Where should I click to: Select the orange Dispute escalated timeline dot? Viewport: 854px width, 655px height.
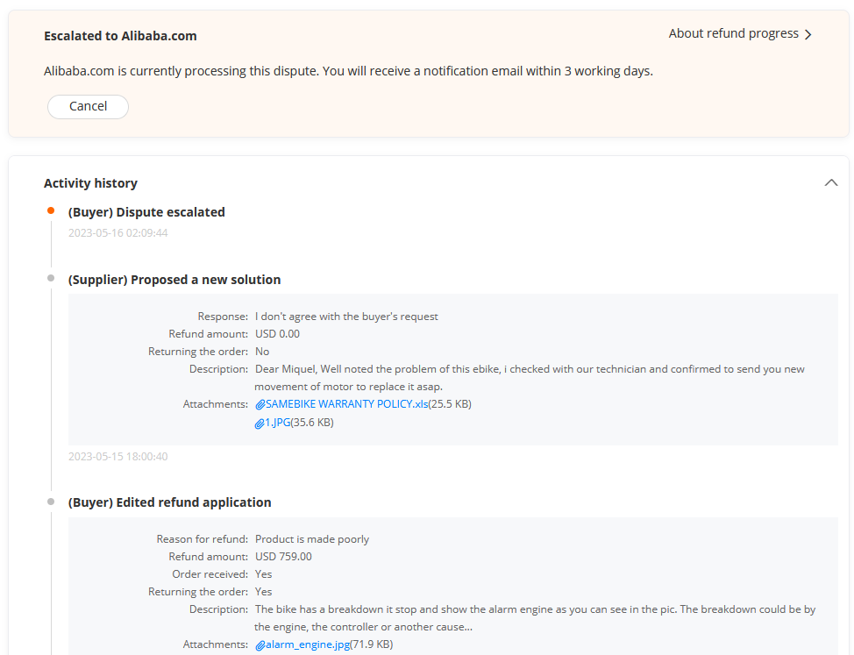click(51, 210)
